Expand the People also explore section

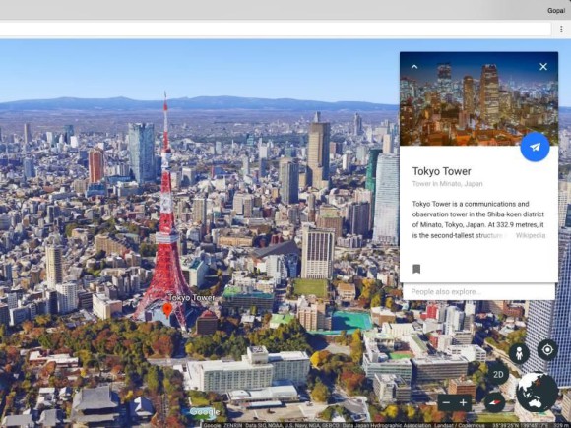tap(478, 292)
